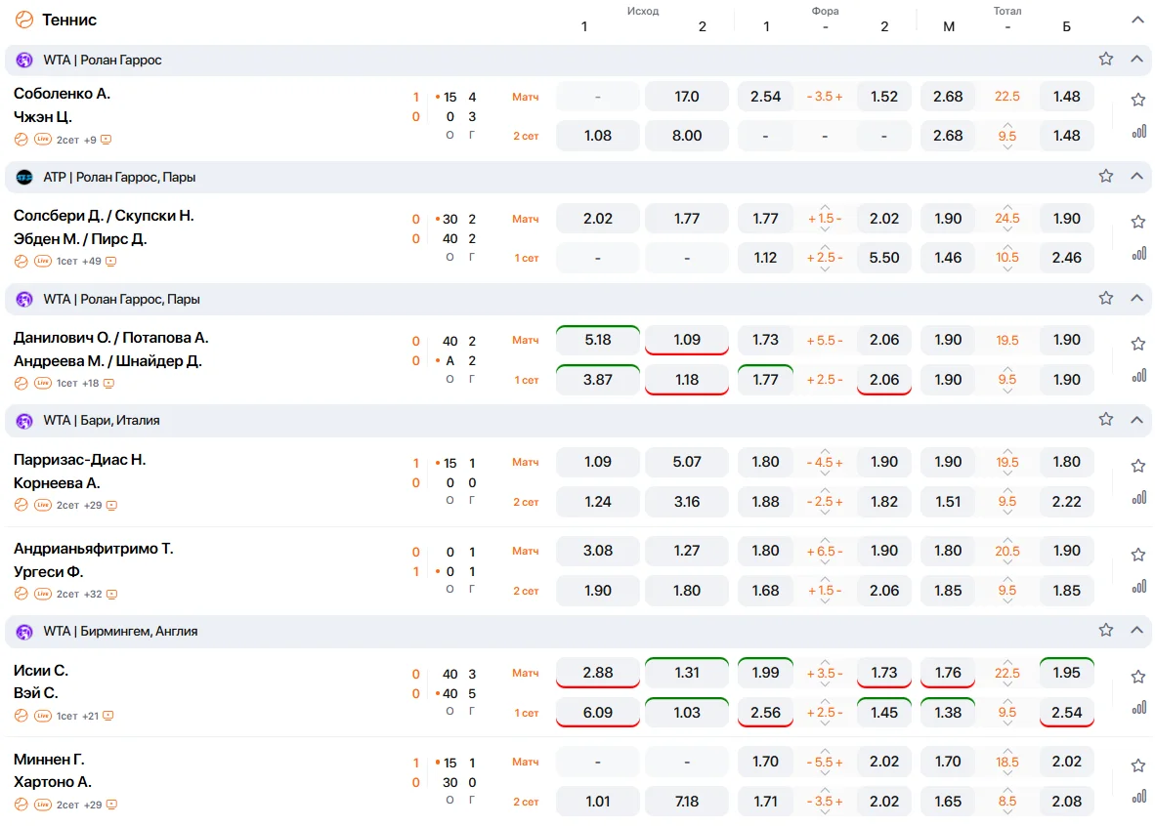Open stats chart for Исии vs Вэй
The image size is (1155, 826).
click(1138, 708)
